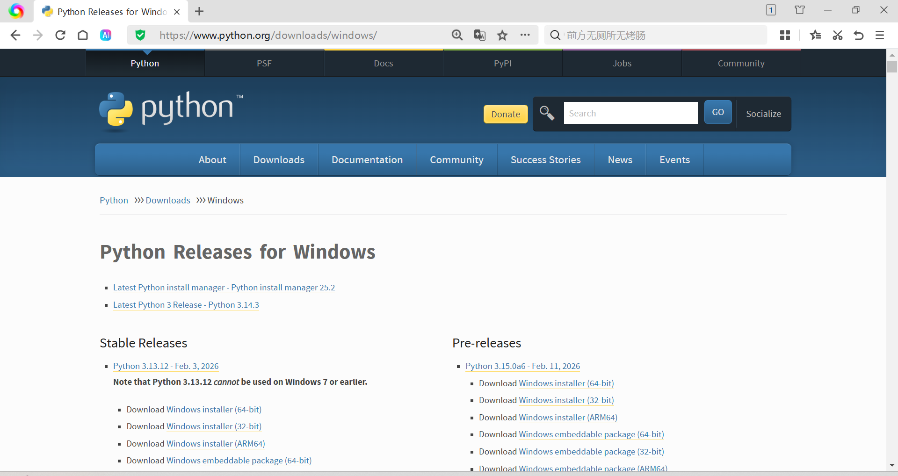898x476 pixels.
Task: Open the tab counter window icon
Action: (x=771, y=10)
